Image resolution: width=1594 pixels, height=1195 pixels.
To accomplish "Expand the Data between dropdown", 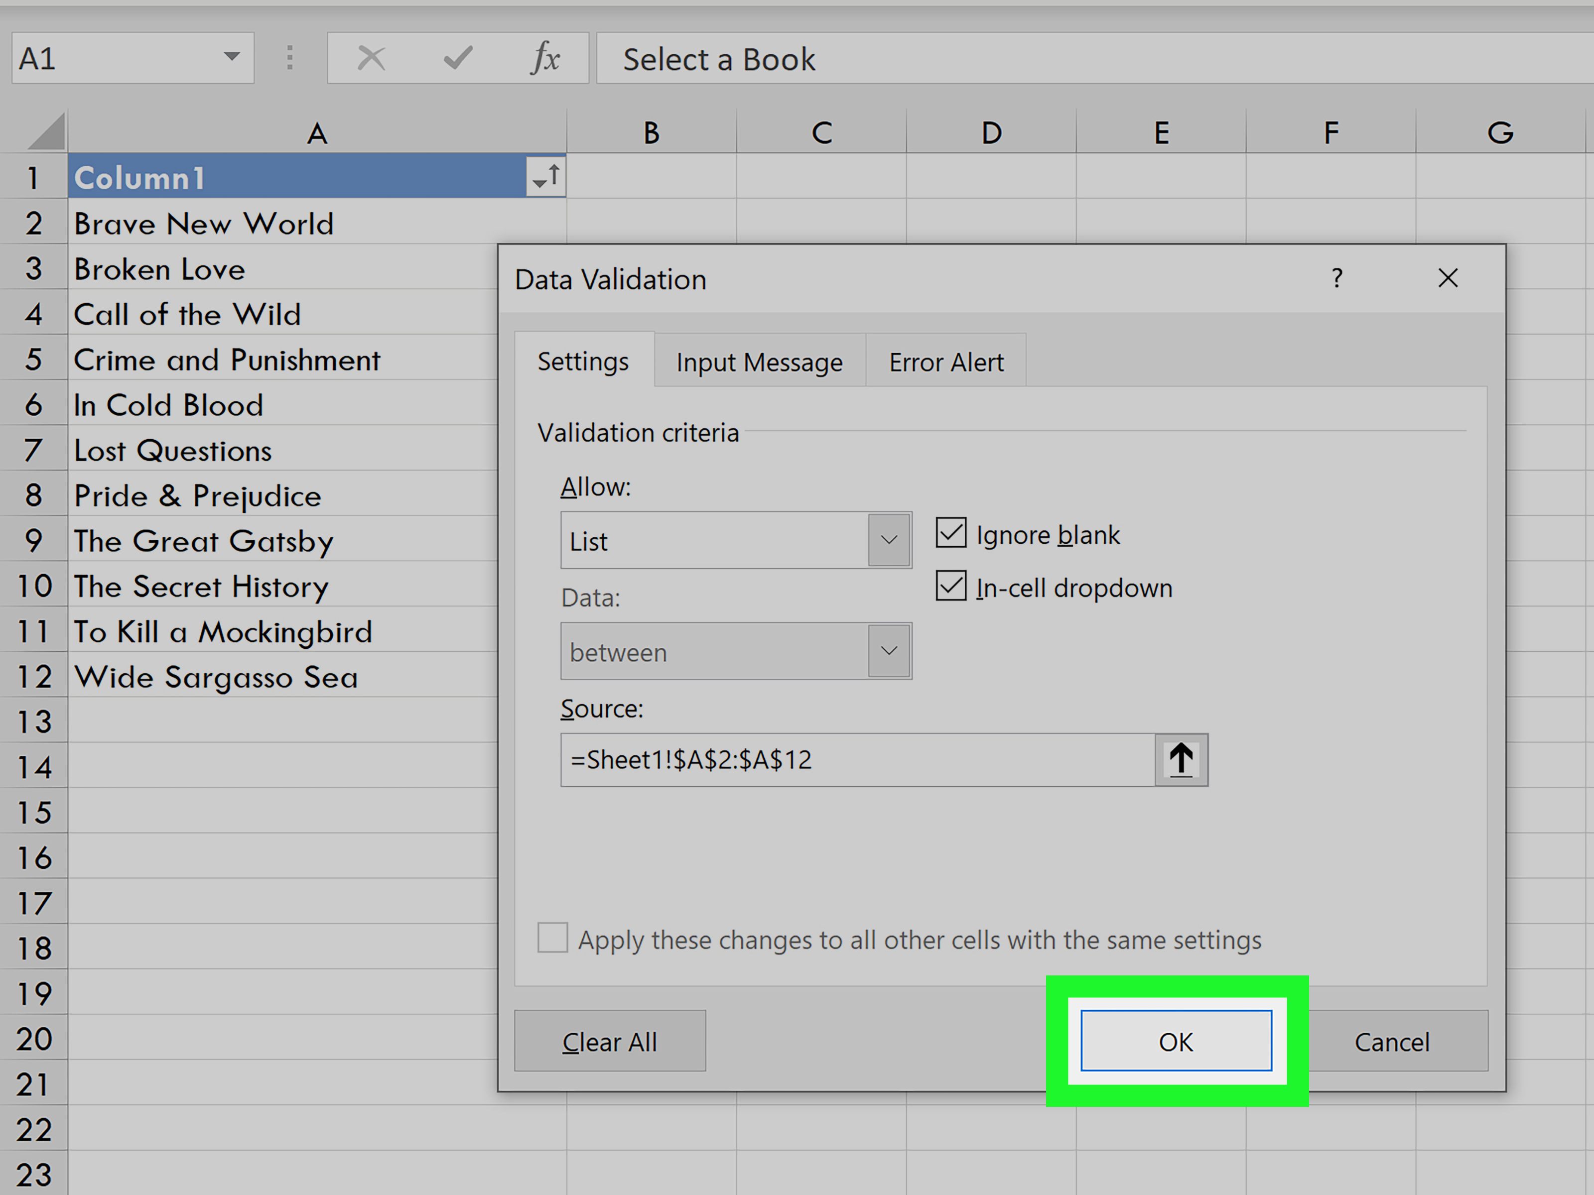I will point(889,651).
